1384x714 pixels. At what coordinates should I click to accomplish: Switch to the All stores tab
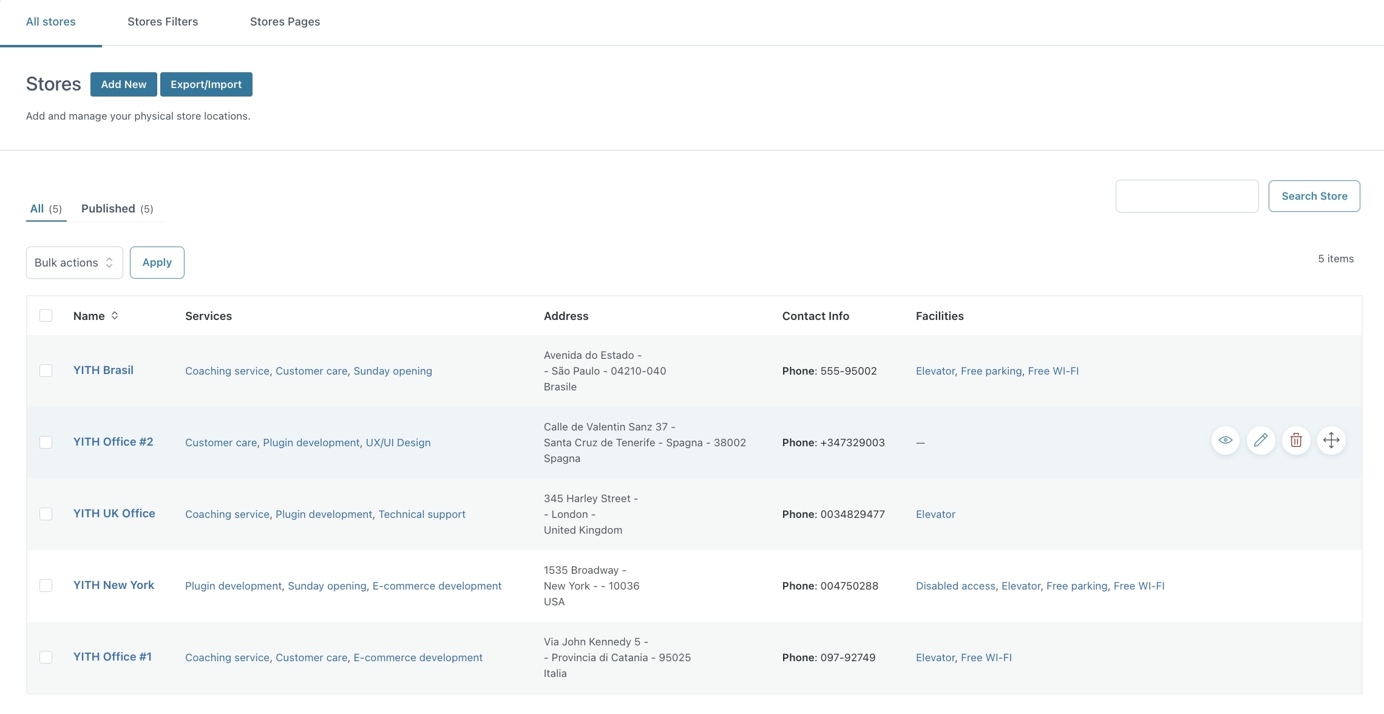click(x=51, y=22)
